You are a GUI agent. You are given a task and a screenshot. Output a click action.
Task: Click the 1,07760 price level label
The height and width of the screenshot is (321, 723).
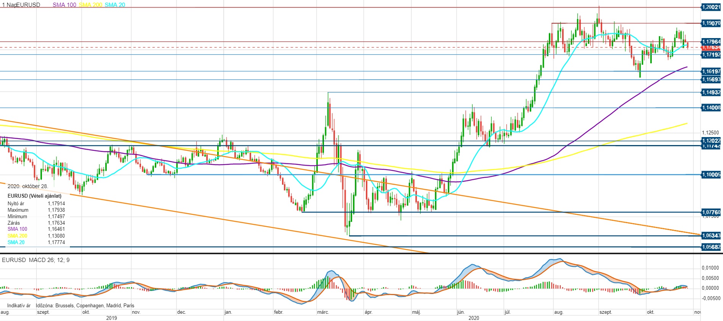point(711,212)
